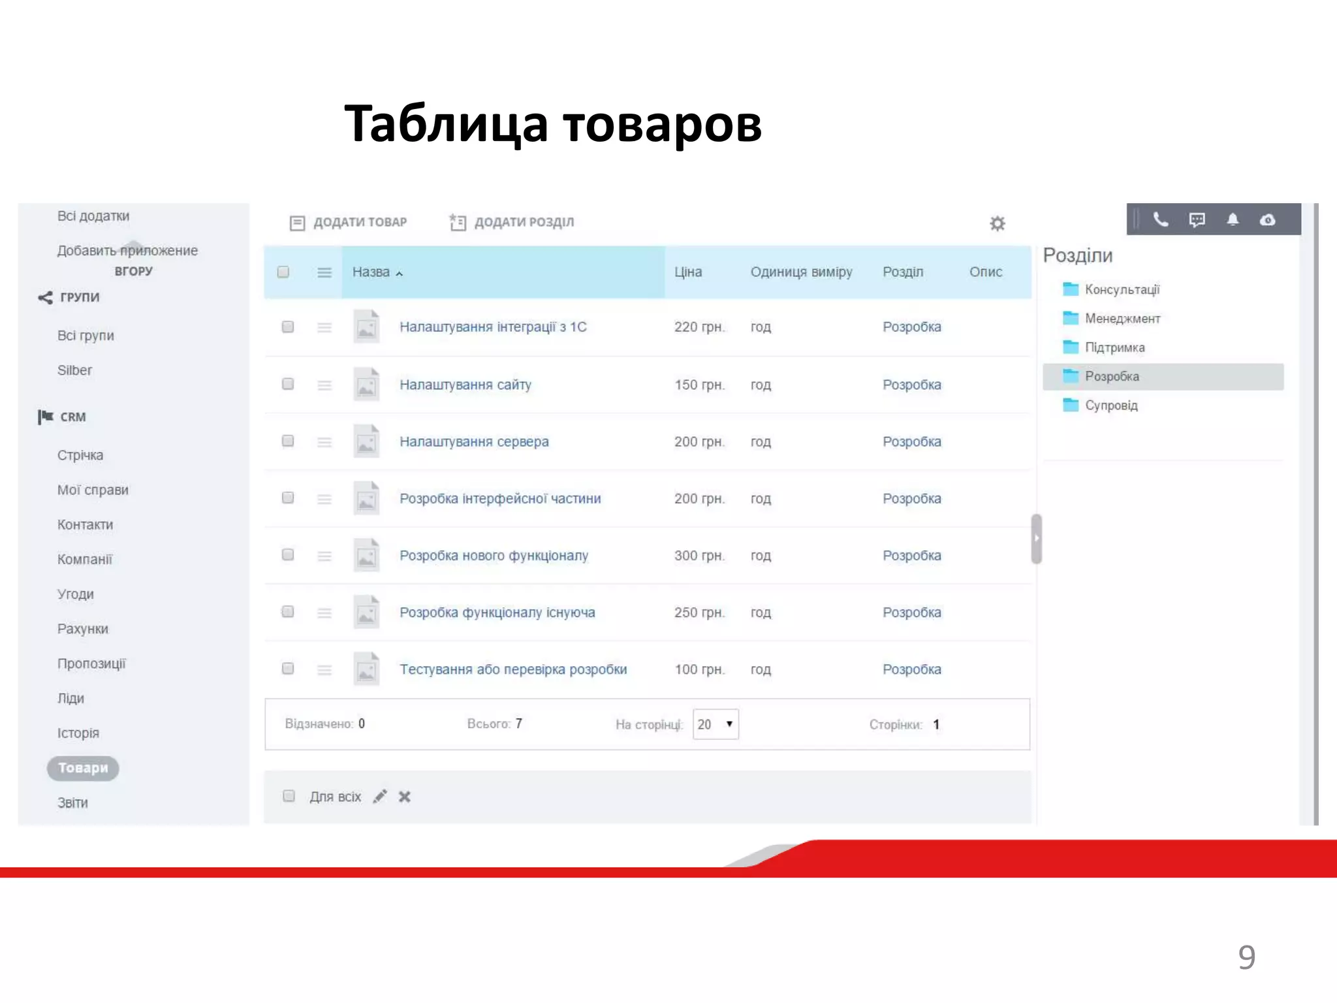Click the phone call icon

click(x=1160, y=219)
